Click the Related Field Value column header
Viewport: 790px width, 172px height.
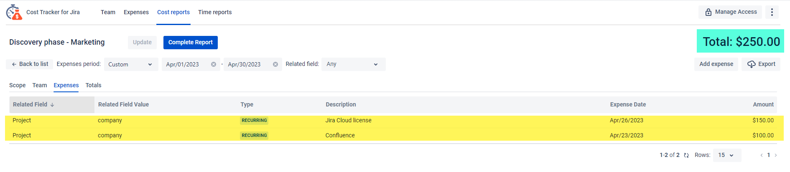[x=124, y=104]
